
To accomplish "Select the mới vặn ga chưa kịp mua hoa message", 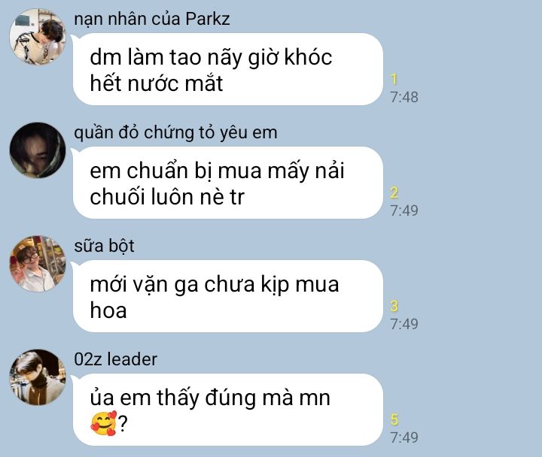I will (228, 296).
